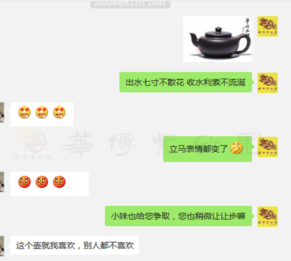Select the 出水七寸不散花 message bubble
The height and width of the screenshot is (261, 291).
[x=186, y=82]
